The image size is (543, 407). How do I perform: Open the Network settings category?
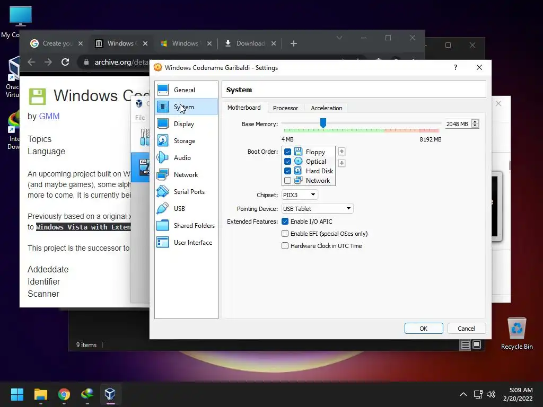click(186, 175)
